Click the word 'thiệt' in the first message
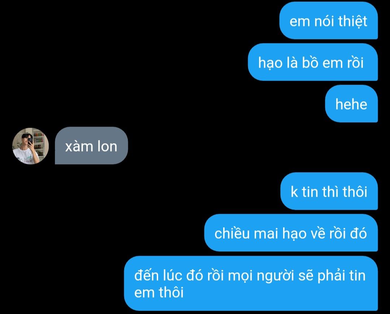 click(352, 21)
